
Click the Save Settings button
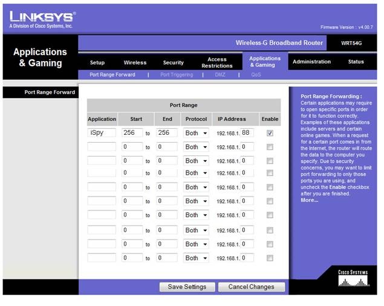tap(187, 287)
